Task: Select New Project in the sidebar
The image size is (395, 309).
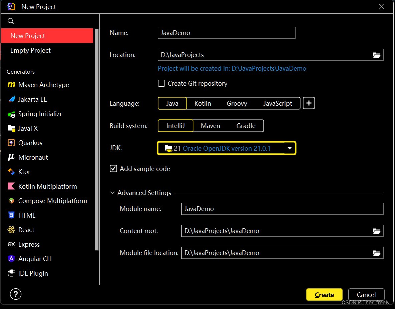Action: coord(47,36)
